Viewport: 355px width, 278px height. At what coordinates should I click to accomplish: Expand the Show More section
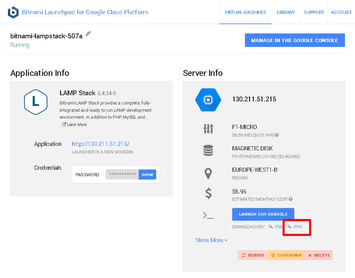tap(211, 240)
